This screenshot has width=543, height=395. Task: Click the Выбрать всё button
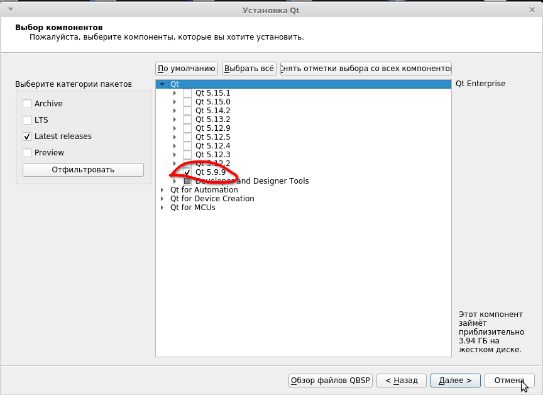tap(249, 69)
